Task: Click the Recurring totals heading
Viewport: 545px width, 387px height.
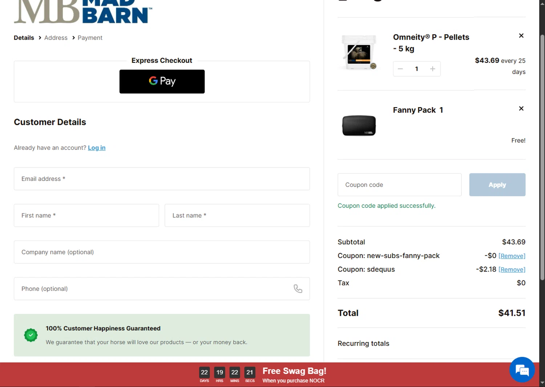Action: pyautogui.click(x=363, y=343)
